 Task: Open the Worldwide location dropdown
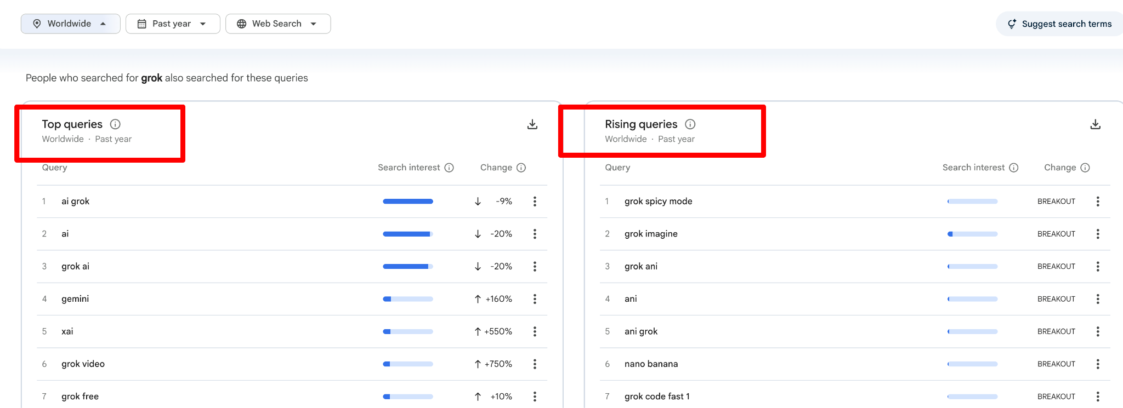click(x=70, y=24)
